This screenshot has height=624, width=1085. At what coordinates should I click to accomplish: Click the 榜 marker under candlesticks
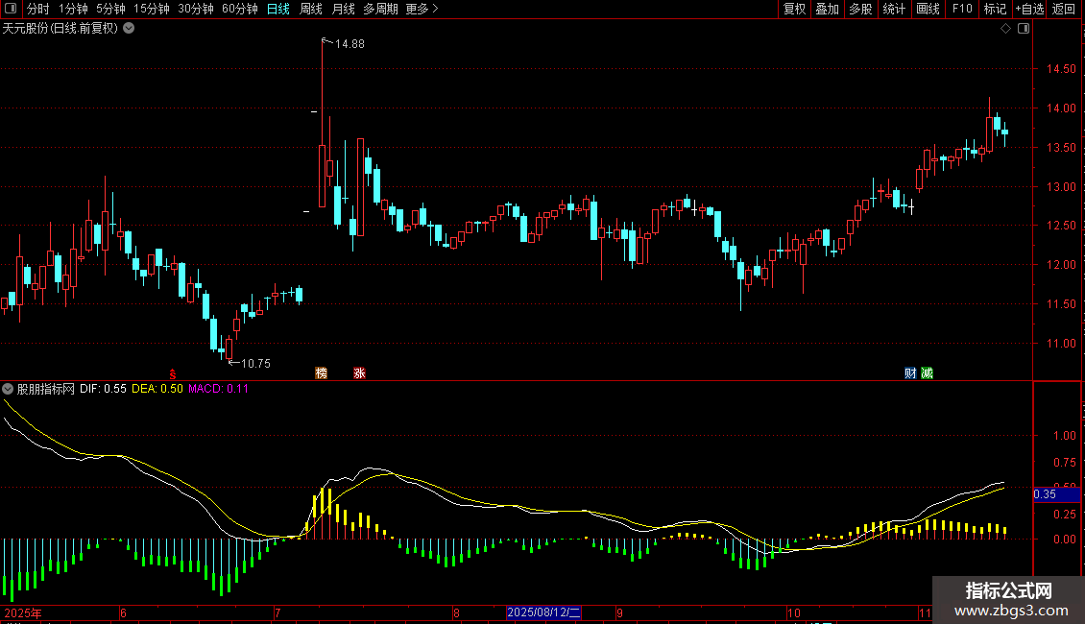point(321,372)
